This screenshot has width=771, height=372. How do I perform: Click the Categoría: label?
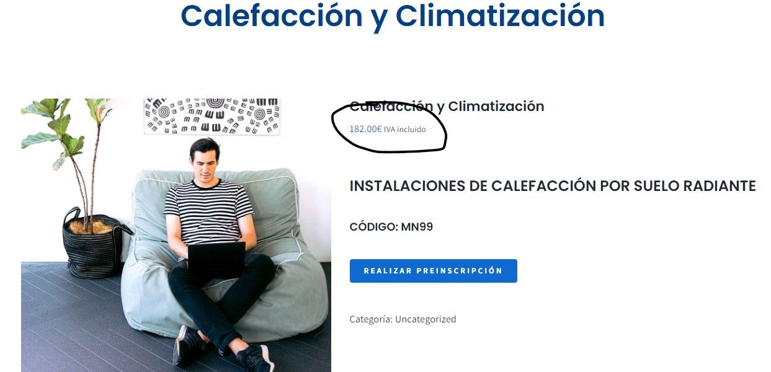click(x=371, y=319)
